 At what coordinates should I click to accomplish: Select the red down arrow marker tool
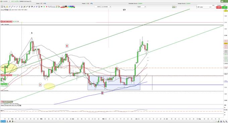(47, 7)
